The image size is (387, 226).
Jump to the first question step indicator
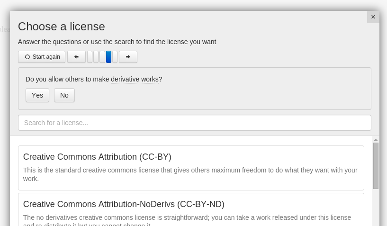(90, 57)
